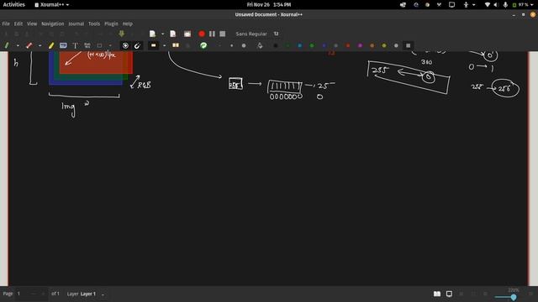The width and height of the screenshot is (538, 302).
Task: Pick the dark blue color swatch
Action: (324, 45)
